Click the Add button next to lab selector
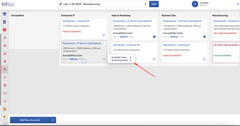240x126 pixels. pos(154,4)
